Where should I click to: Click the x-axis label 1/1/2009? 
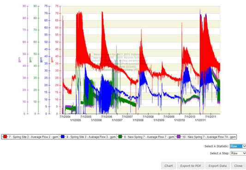pyautogui.click(x=159, y=120)
